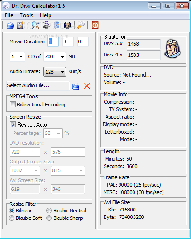Click the 'Byte: 734003200' file size text
Screen dimensions: 191x239
click(x=124, y=217)
